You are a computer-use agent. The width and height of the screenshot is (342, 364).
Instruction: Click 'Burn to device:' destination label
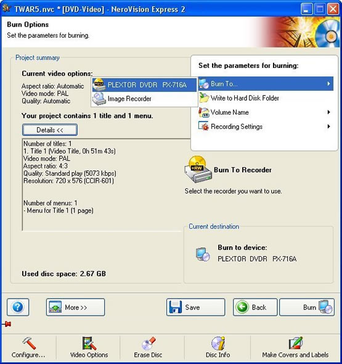242,247
